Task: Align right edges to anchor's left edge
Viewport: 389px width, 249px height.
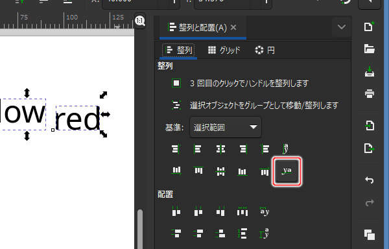Action: (x=176, y=148)
